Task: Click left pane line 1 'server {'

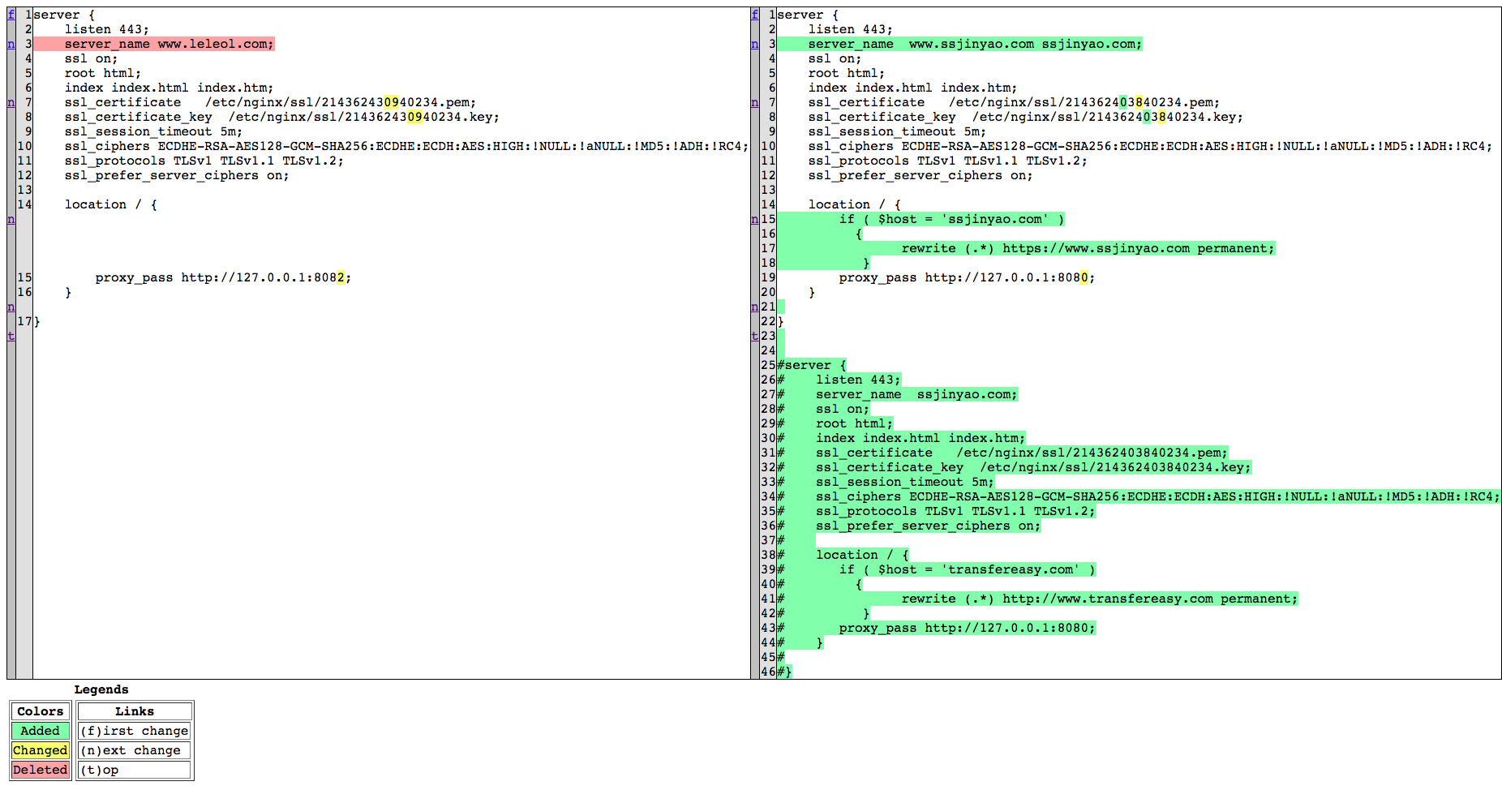Action: tap(65, 15)
